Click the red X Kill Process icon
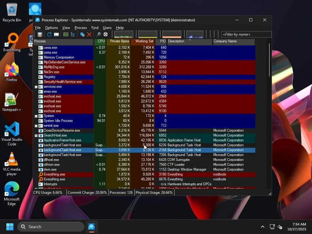Screen dimensions: 312x234 pos(89,34)
